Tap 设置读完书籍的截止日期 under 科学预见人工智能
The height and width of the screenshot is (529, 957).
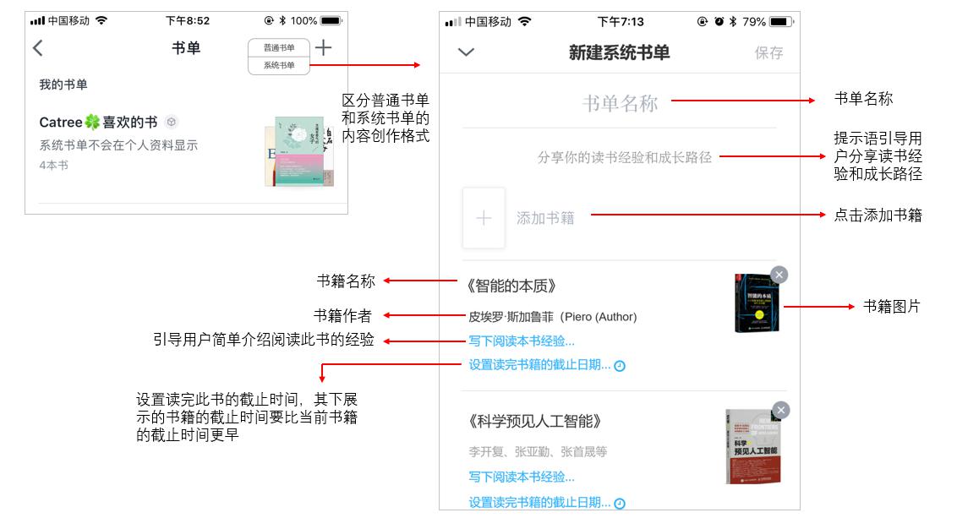tap(539, 502)
